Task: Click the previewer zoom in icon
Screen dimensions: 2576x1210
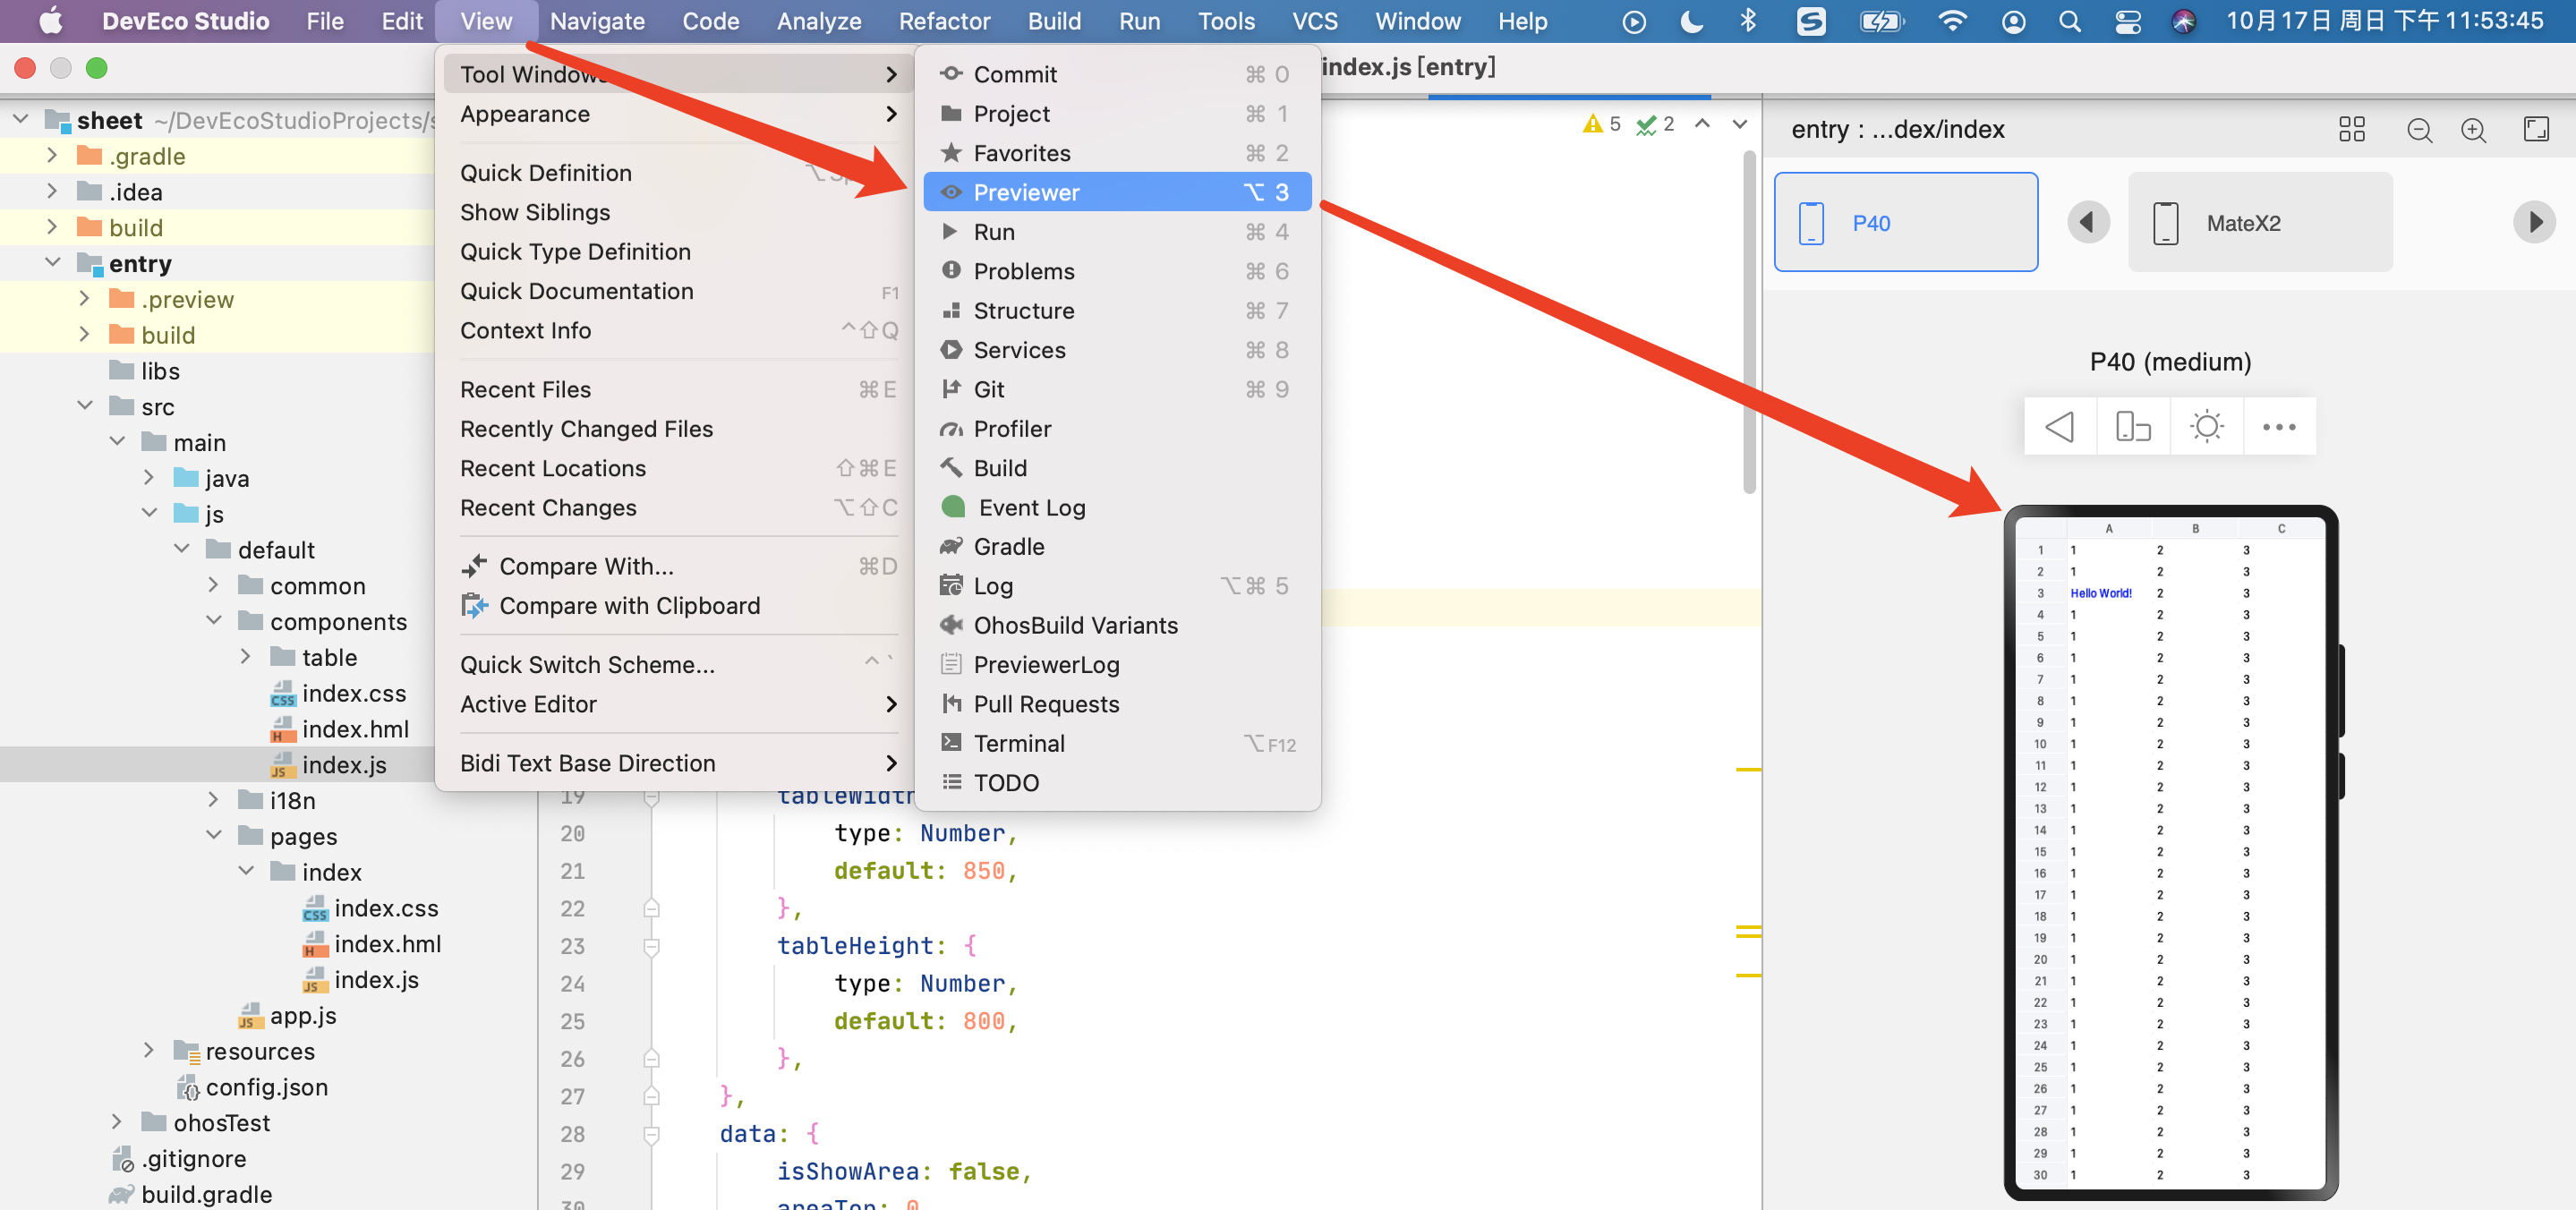Action: coord(2472,130)
